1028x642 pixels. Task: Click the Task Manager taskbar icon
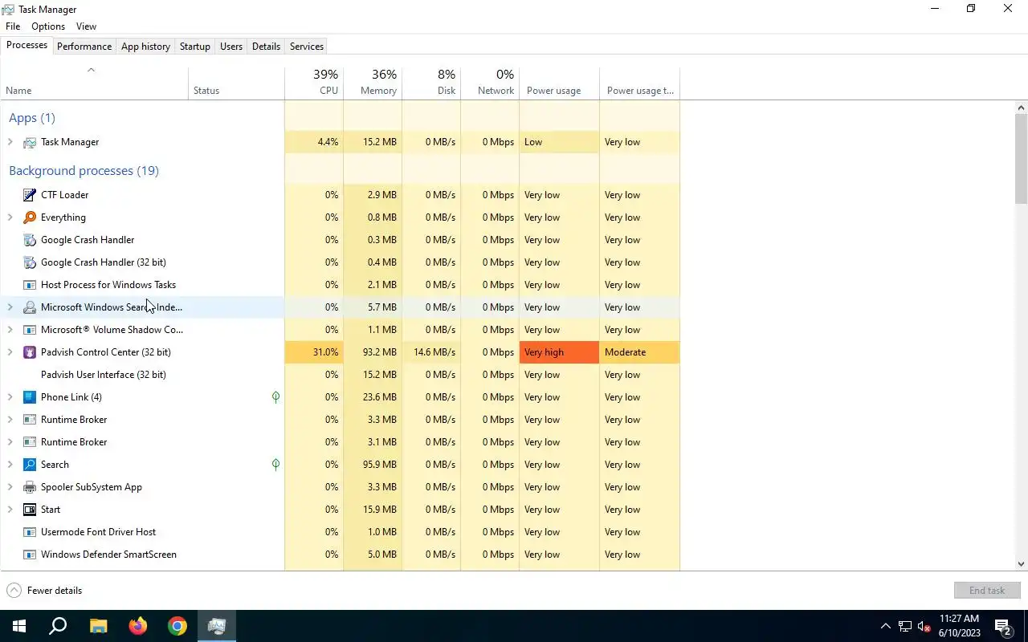pos(217,626)
